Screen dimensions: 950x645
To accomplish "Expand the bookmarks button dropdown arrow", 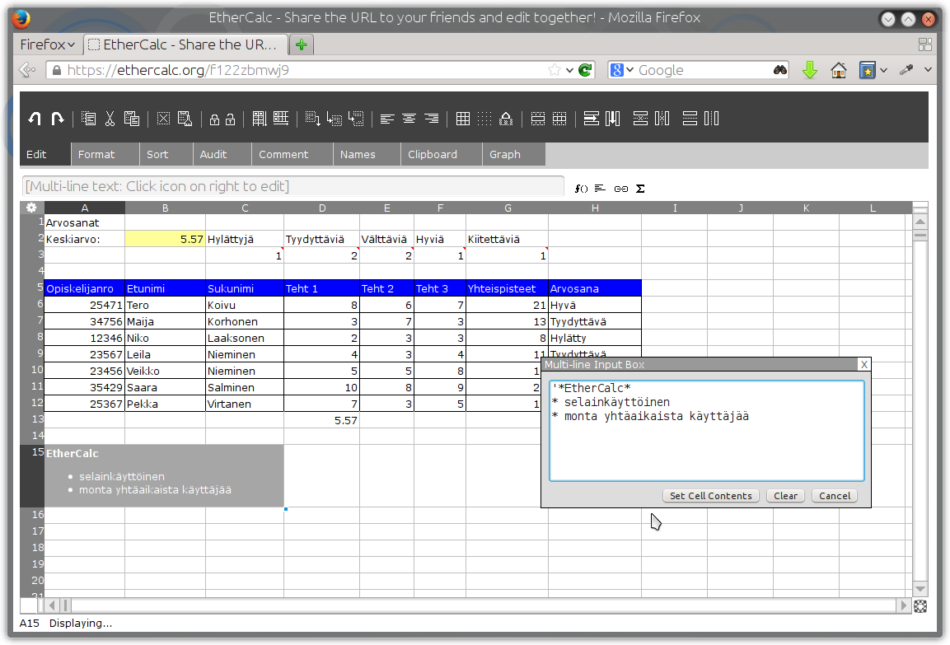I will [884, 70].
